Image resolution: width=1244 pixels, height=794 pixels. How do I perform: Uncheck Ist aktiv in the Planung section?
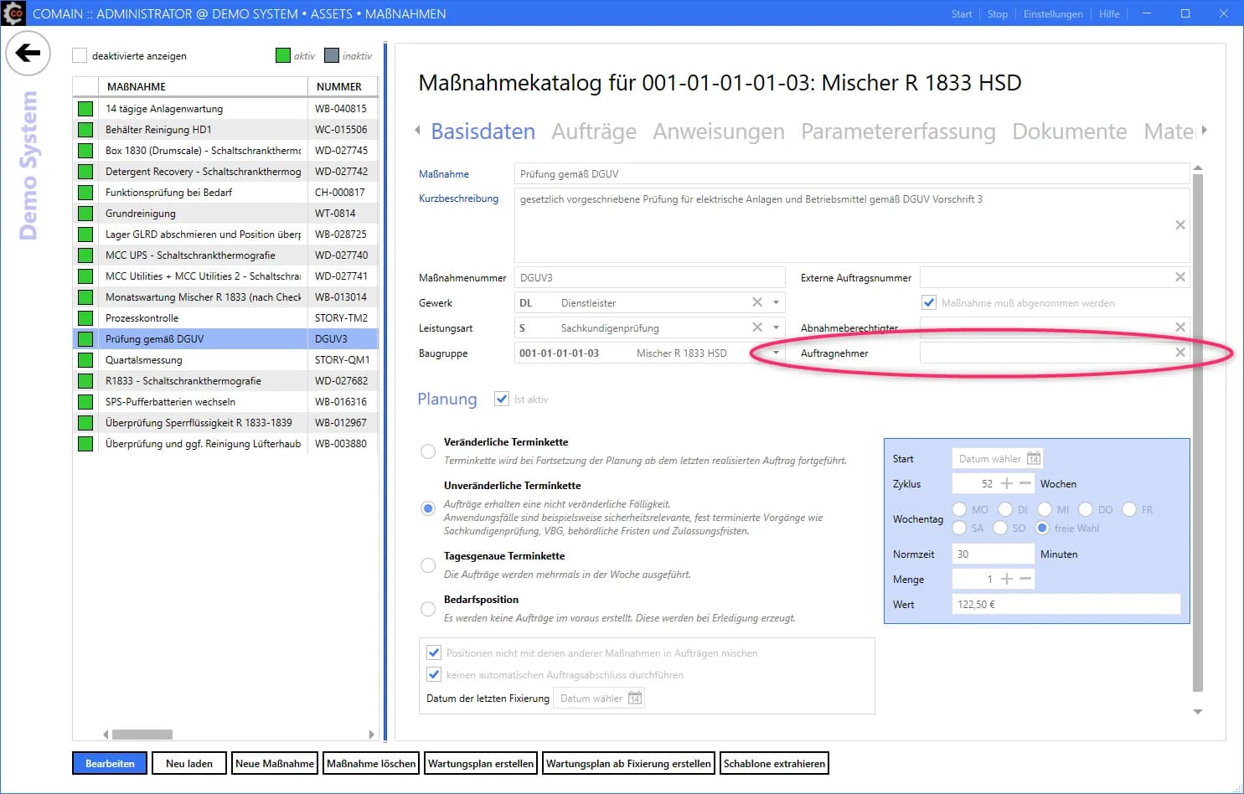501,399
